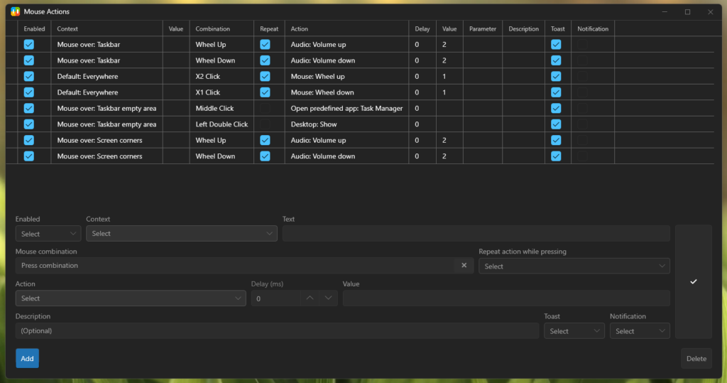This screenshot has height=383, width=727.
Task: Disable the Enabled checkbox for Middle Click row
Action: (29, 108)
